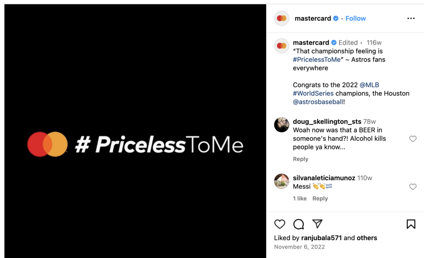
Task: Open silvanaleticiamunoz's profile avatar
Action: click(x=282, y=182)
